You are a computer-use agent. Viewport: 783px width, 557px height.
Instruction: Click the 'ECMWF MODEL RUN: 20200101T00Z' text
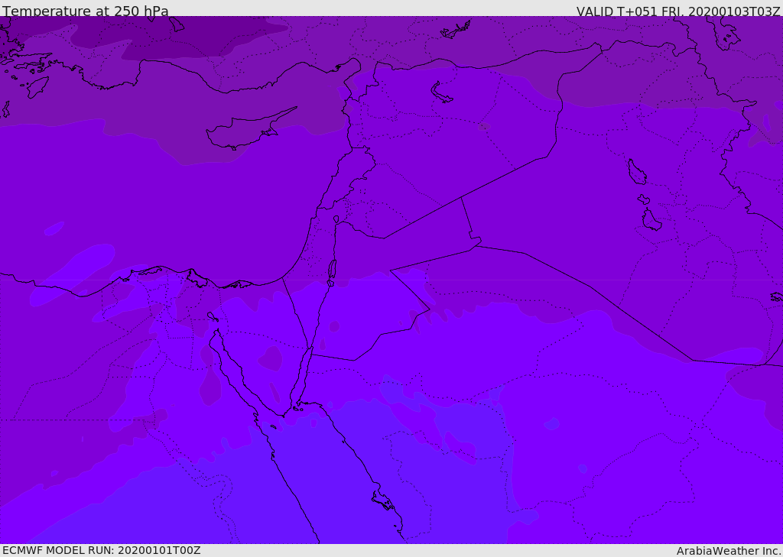(102, 550)
